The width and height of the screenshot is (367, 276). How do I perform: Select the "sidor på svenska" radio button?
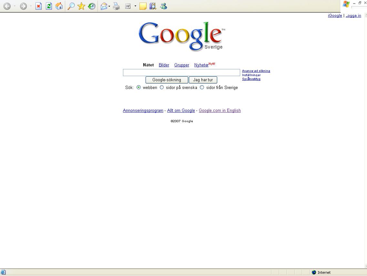coord(162,87)
